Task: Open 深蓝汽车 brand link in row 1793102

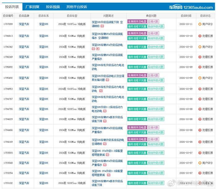Action: (x=24, y=183)
